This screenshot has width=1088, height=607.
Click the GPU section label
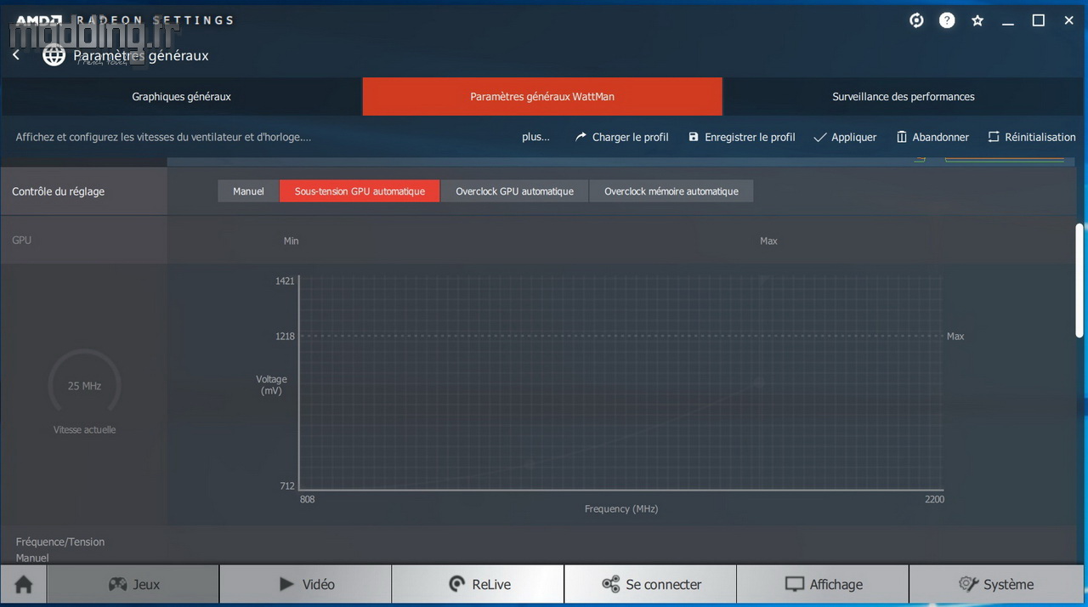pyautogui.click(x=22, y=241)
